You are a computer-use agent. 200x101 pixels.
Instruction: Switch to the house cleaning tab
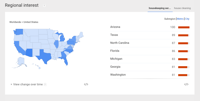182,8
